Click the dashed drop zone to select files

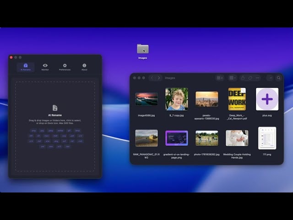[55, 126]
